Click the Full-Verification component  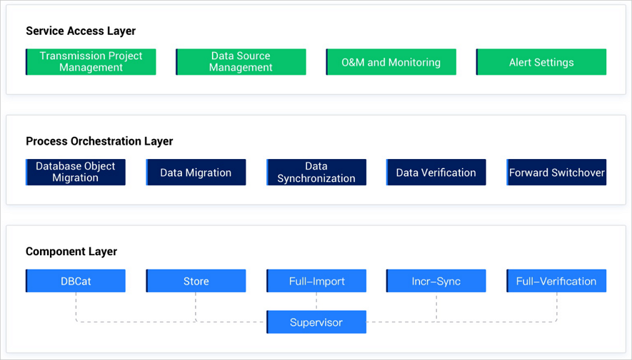click(556, 281)
